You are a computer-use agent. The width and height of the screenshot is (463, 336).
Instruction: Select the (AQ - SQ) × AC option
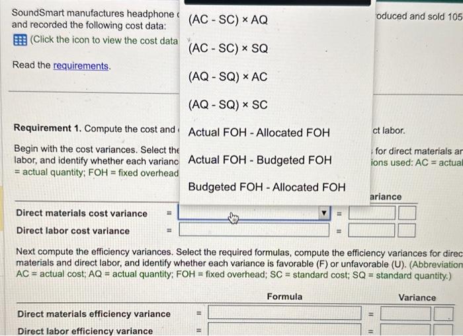click(228, 77)
